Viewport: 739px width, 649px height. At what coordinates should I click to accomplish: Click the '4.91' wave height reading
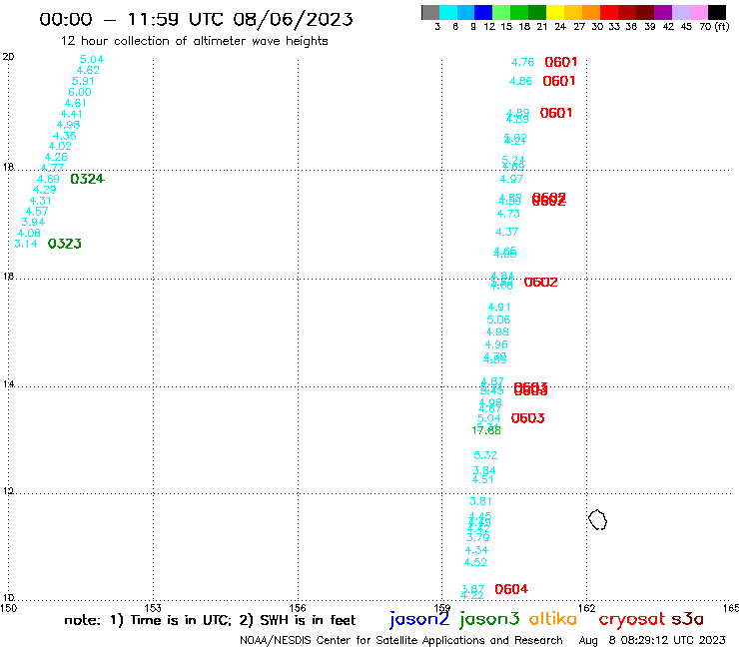coord(499,307)
